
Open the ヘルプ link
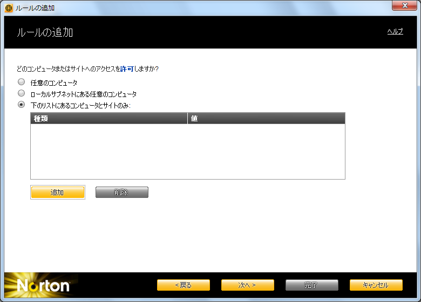tap(395, 32)
